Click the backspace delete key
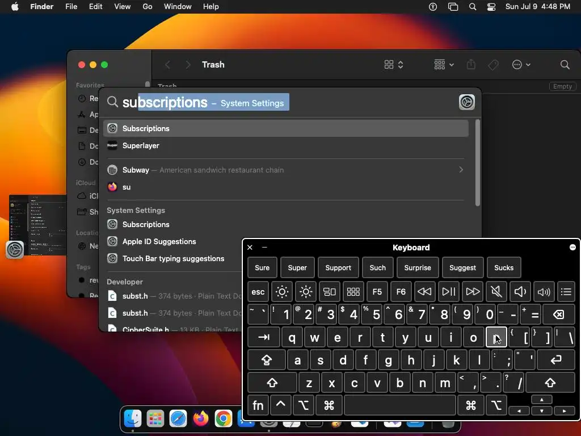The image size is (581, 436). tap(558, 315)
